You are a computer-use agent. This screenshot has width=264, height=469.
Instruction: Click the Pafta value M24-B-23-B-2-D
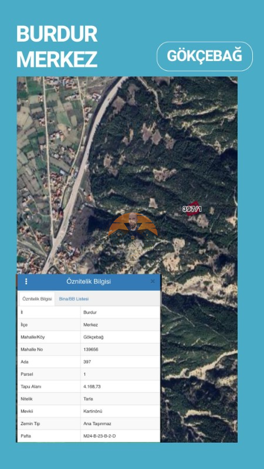tap(99, 436)
